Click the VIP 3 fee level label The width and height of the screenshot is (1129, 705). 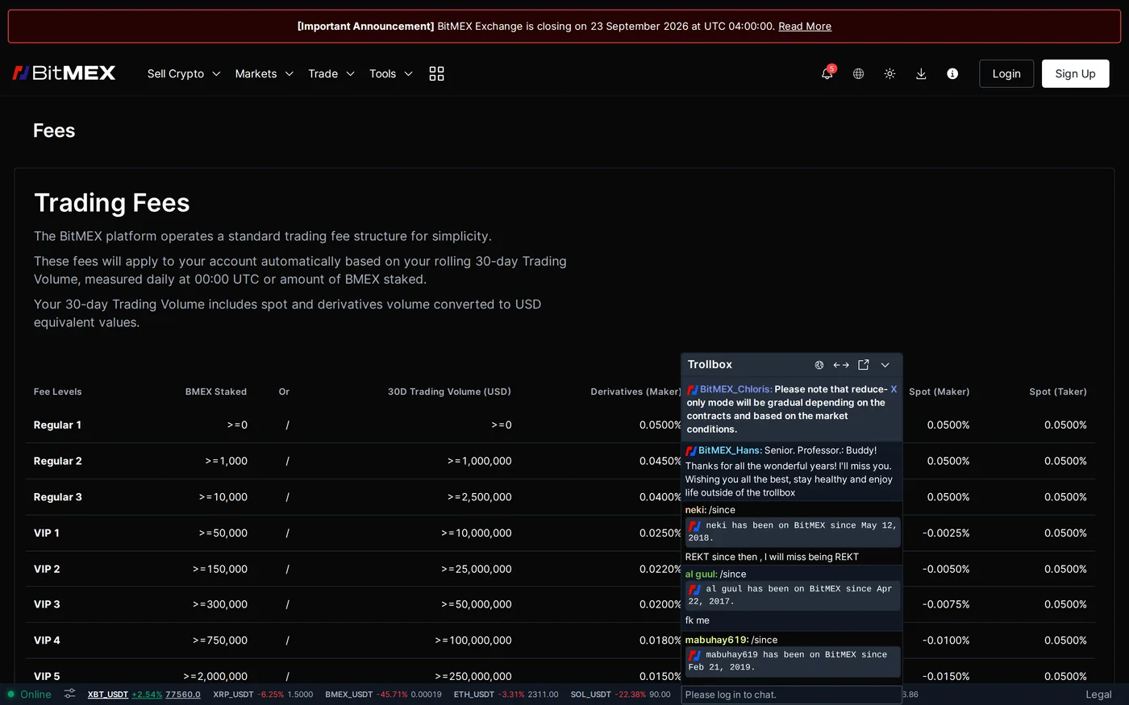coord(47,604)
